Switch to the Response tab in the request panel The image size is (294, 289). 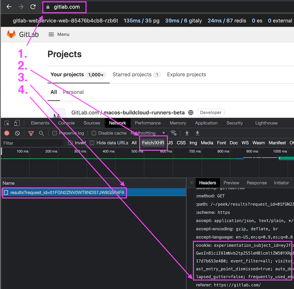click(x=256, y=183)
